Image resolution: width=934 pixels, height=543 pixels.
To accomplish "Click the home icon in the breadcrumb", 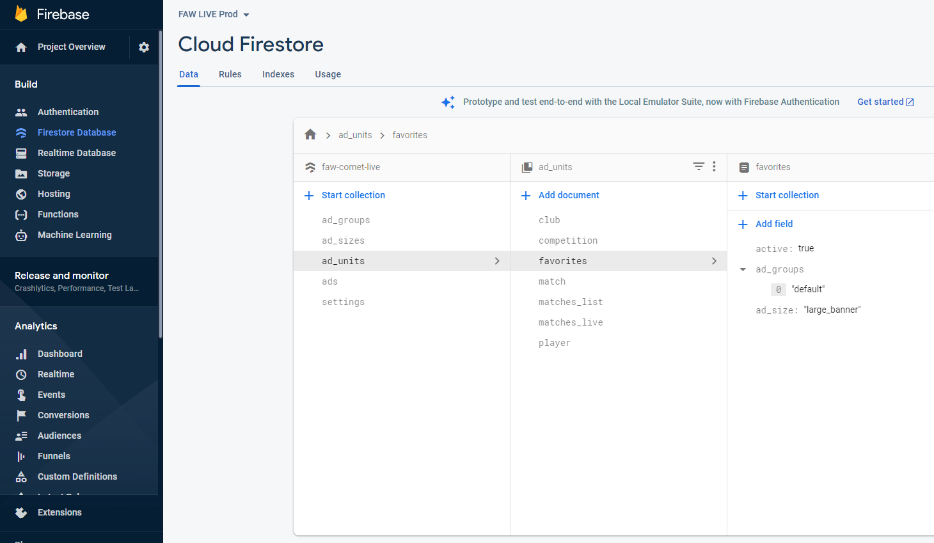I will click(x=310, y=135).
